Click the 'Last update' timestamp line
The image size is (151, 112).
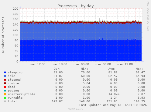[x=113, y=105]
